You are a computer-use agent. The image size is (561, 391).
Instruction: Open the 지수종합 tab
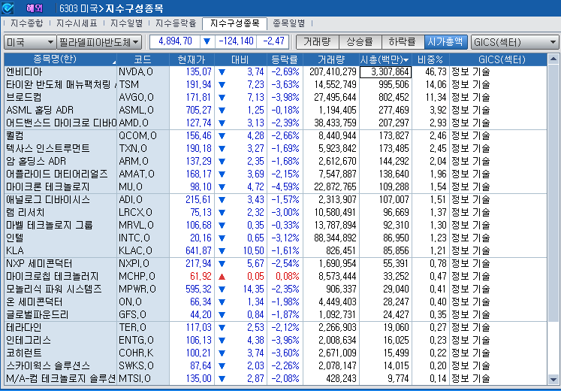[26, 23]
